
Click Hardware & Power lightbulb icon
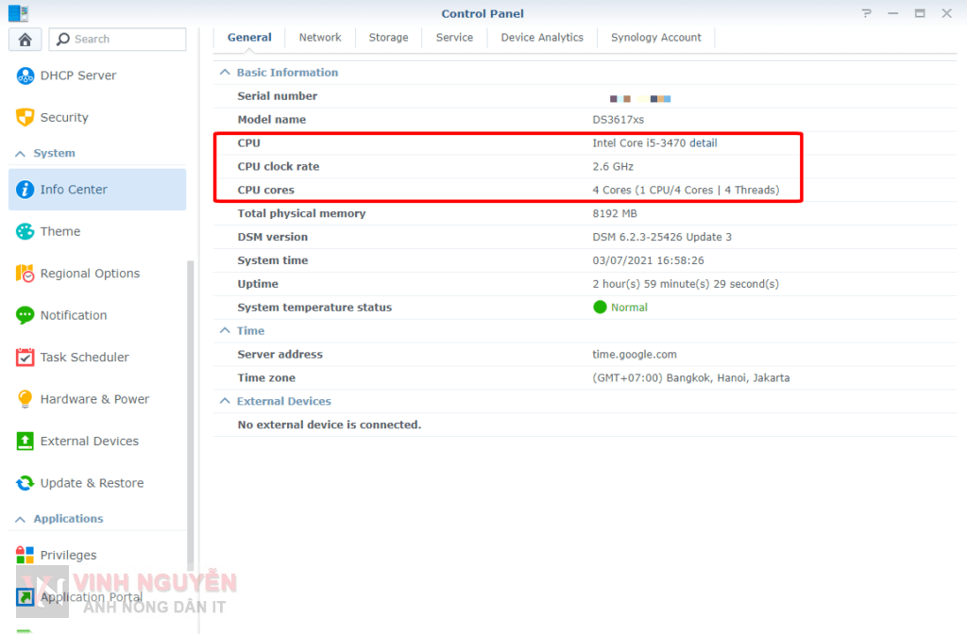coord(25,399)
